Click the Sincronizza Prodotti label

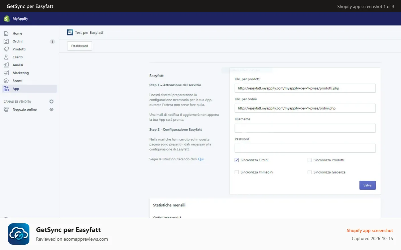click(x=329, y=160)
